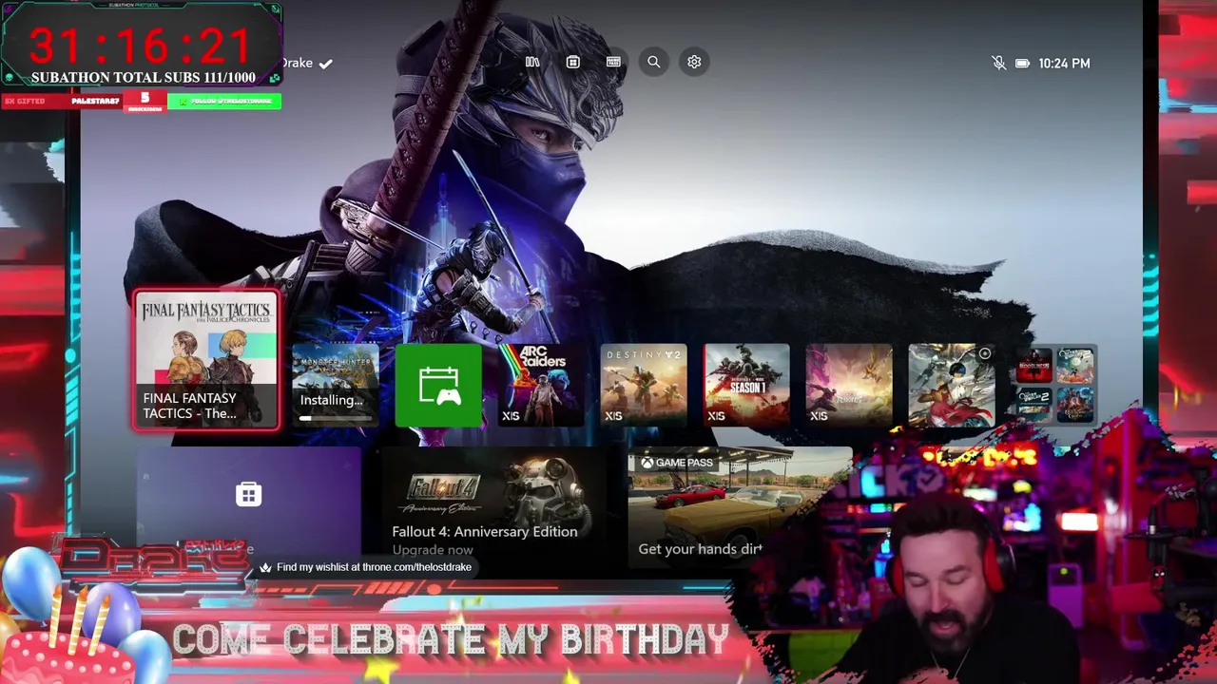Screen dimensions: 1217x684
Task: Open the green Xbox events calendar tile
Action: point(438,385)
